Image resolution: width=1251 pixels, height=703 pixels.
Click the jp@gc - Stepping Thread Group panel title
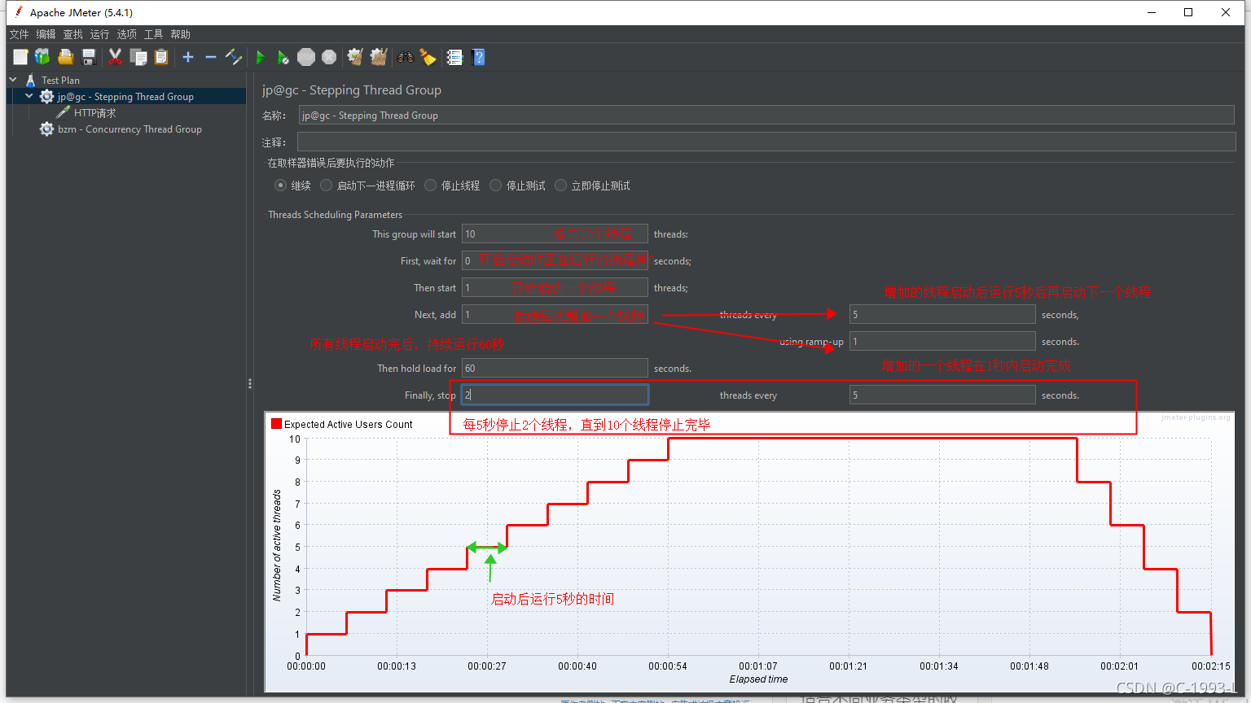[351, 90]
